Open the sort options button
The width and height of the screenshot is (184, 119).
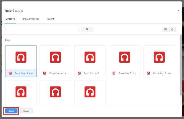point(172,29)
